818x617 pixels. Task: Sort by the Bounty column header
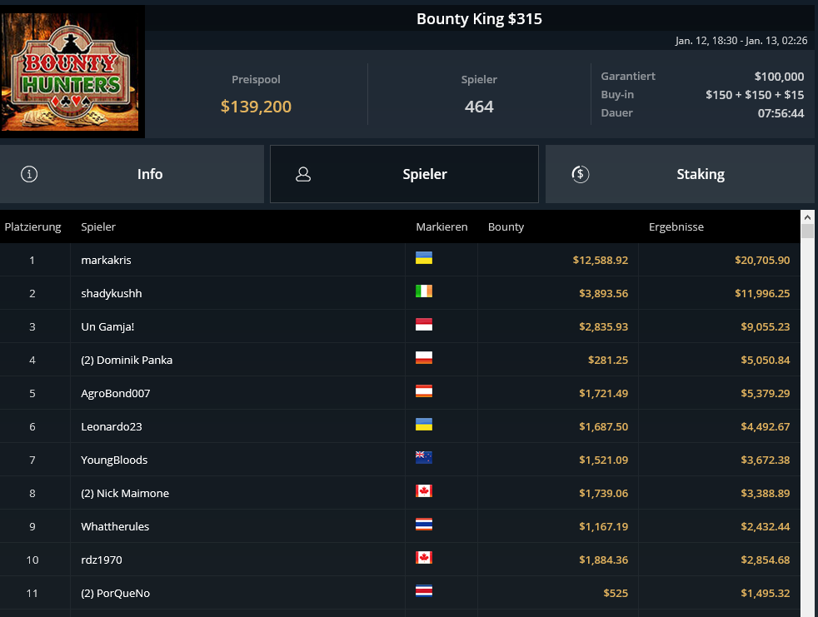pos(506,226)
